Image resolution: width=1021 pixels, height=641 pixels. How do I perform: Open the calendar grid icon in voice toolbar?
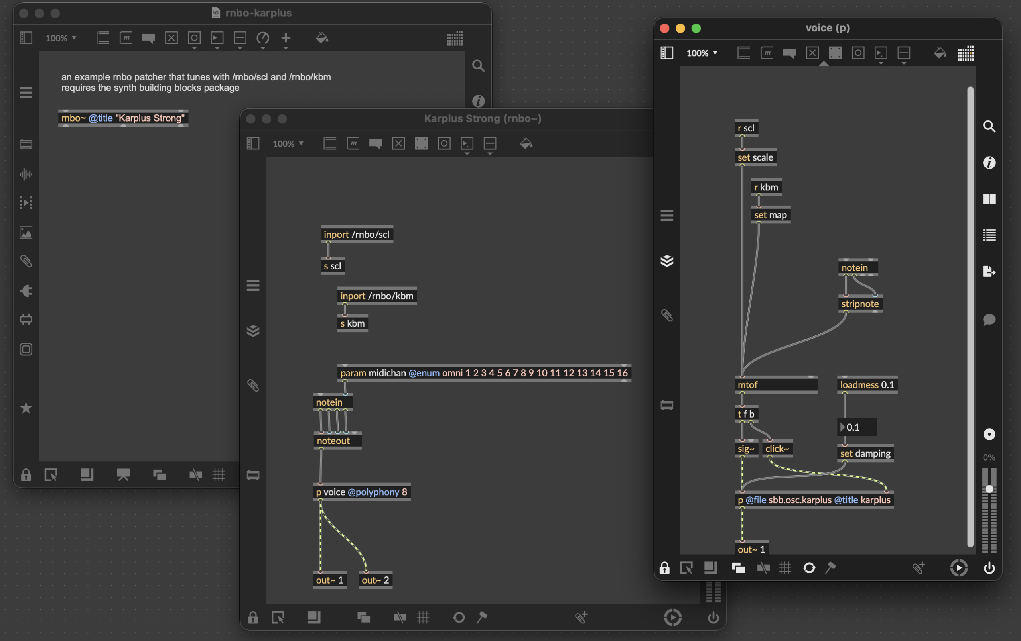click(x=966, y=53)
